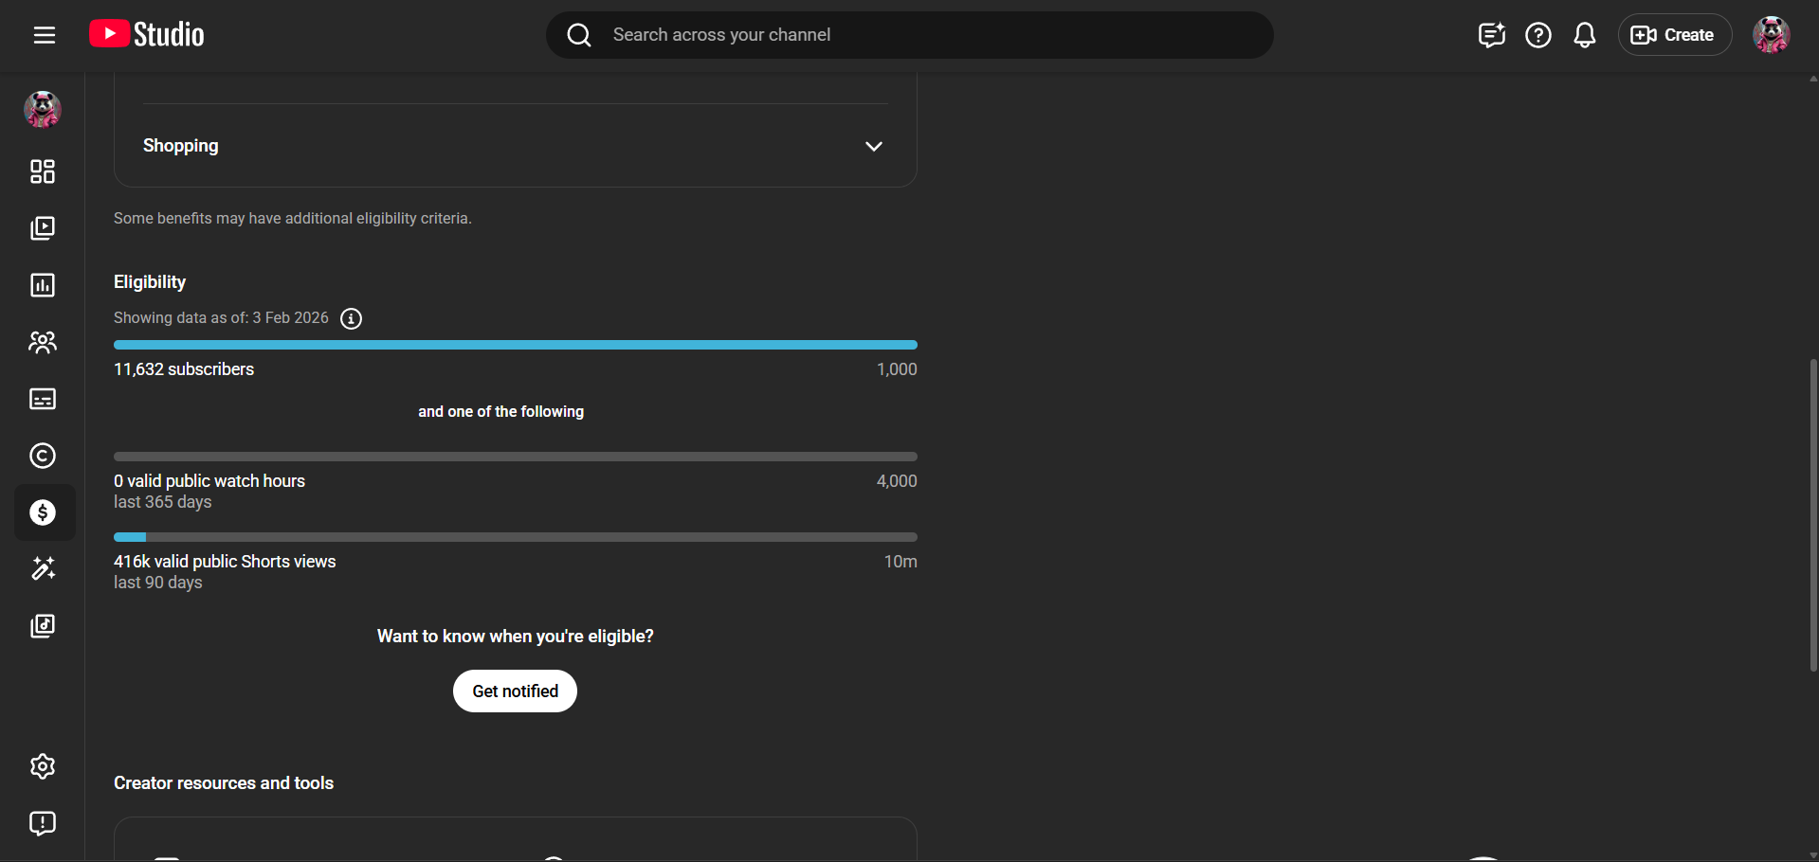Image resolution: width=1819 pixels, height=862 pixels.
Task: Open the Copyright sidebar icon
Action: [x=43, y=456]
